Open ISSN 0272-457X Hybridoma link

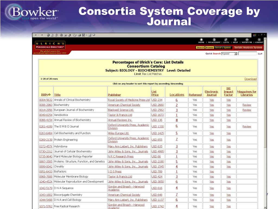tap(46, 146)
